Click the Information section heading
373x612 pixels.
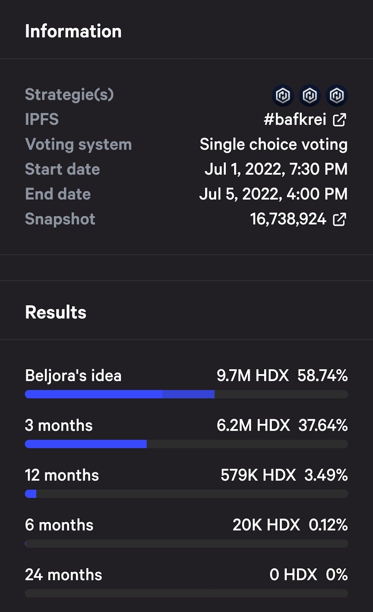73,31
